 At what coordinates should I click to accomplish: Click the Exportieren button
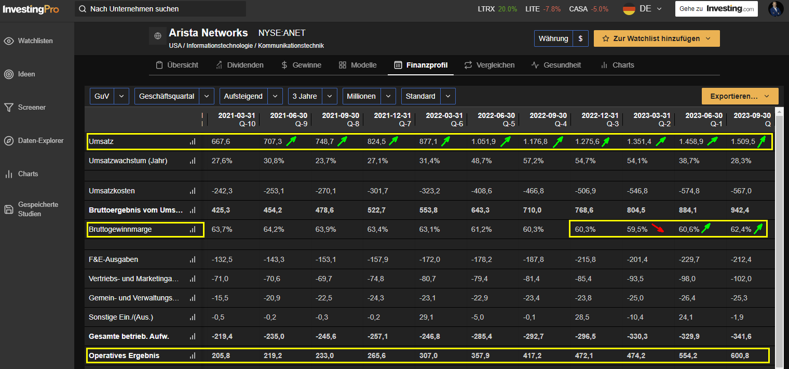(740, 96)
